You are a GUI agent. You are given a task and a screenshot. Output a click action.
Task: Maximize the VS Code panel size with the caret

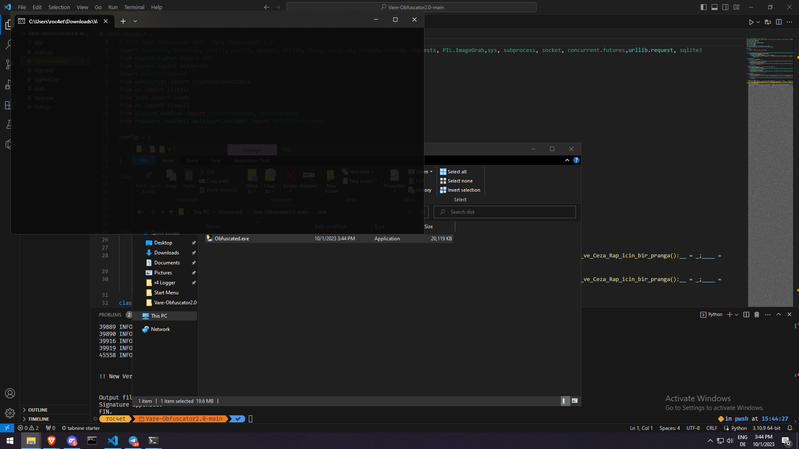(779, 315)
